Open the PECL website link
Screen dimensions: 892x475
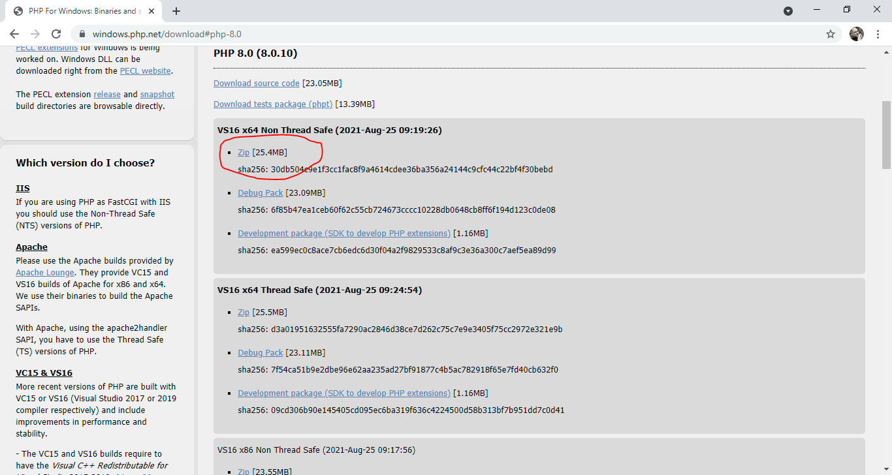[145, 71]
